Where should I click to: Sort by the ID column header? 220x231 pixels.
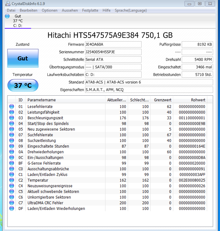[x=20, y=100]
